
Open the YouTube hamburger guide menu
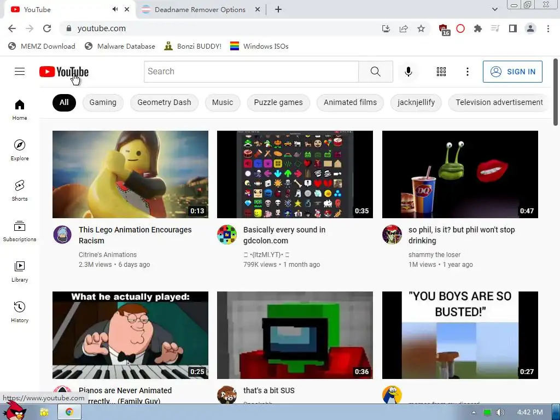[x=20, y=72]
